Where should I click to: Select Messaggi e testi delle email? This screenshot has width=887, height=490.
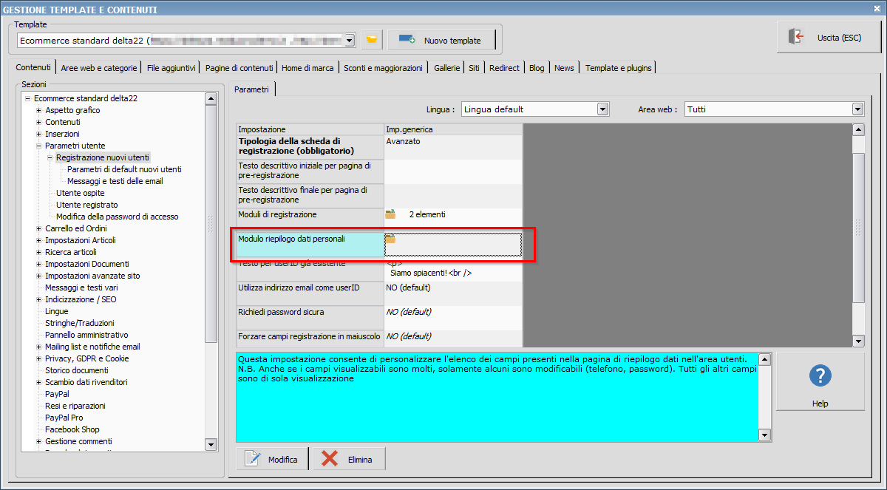coord(115,181)
